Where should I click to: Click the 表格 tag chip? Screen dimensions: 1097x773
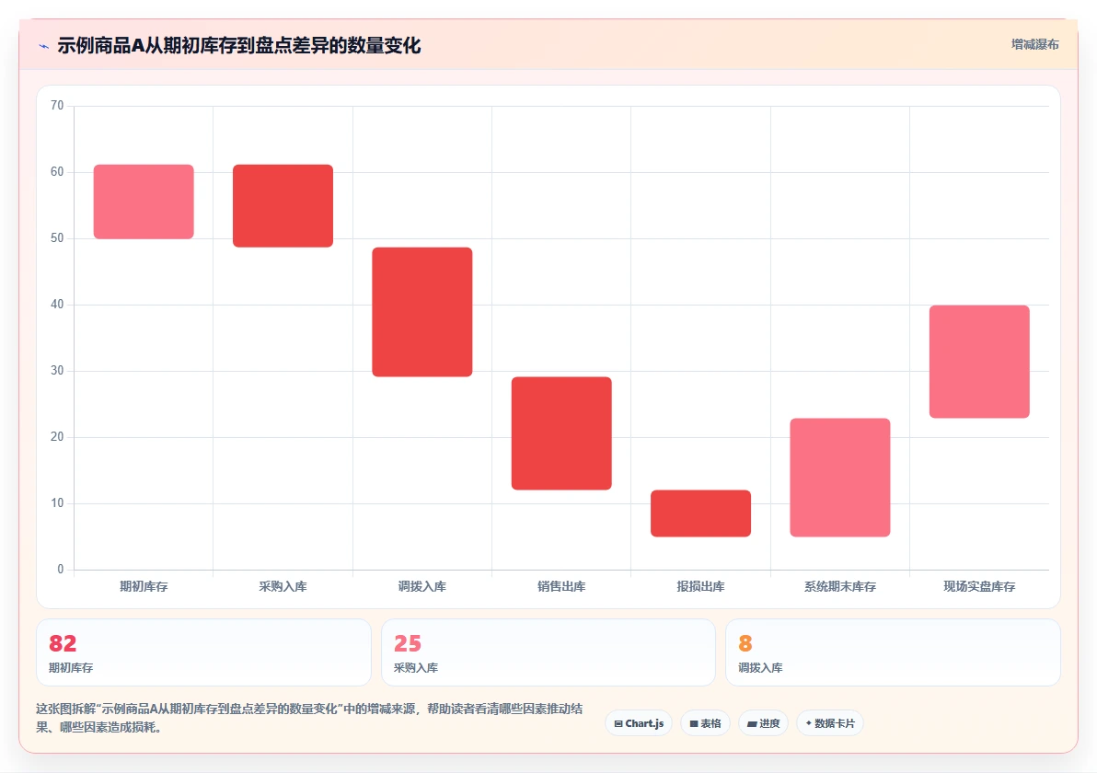tap(705, 723)
